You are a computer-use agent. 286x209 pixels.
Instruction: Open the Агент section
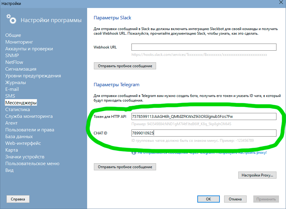11,123
